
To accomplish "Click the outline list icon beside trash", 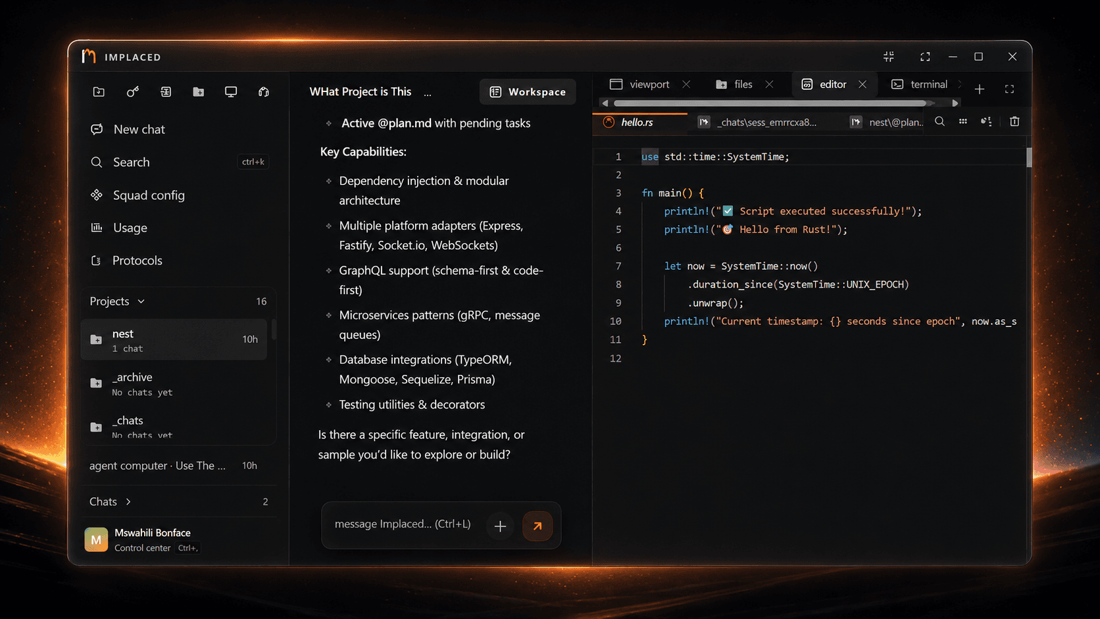I will click(986, 121).
